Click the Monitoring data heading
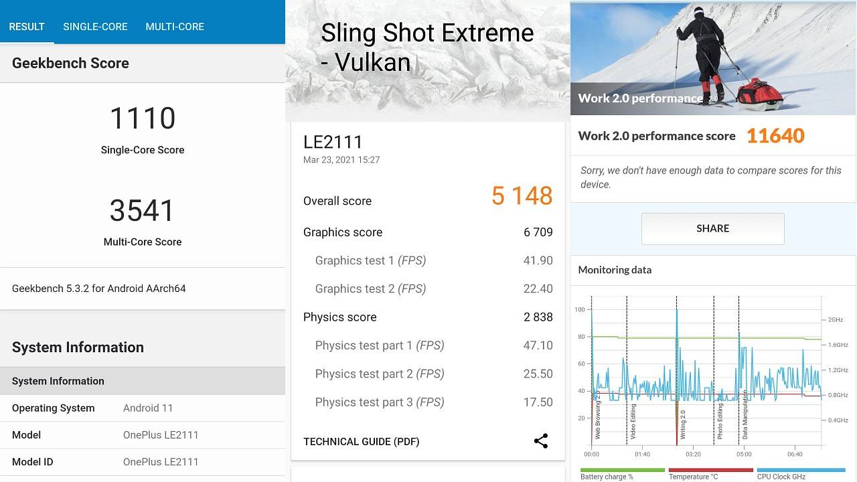Screen dimensions: 857x482 tap(615, 270)
